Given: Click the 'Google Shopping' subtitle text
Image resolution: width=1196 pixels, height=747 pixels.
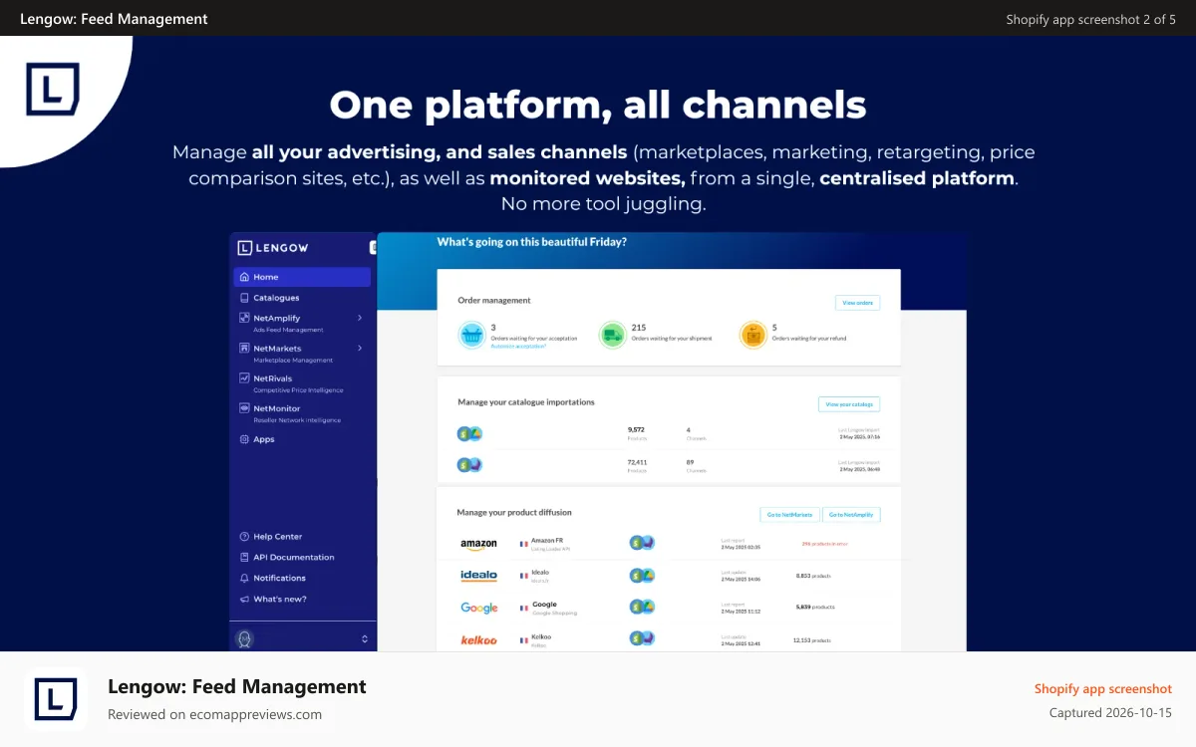Looking at the screenshot, I should tap(554, 613).
